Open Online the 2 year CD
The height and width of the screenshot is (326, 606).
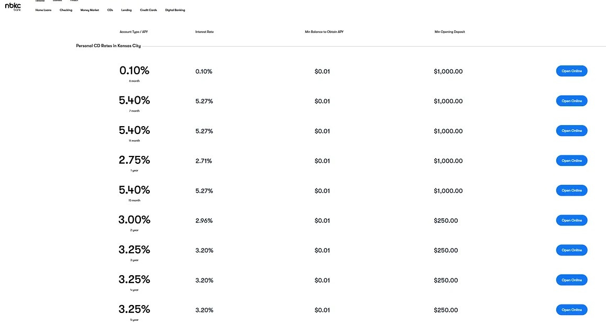571,220
